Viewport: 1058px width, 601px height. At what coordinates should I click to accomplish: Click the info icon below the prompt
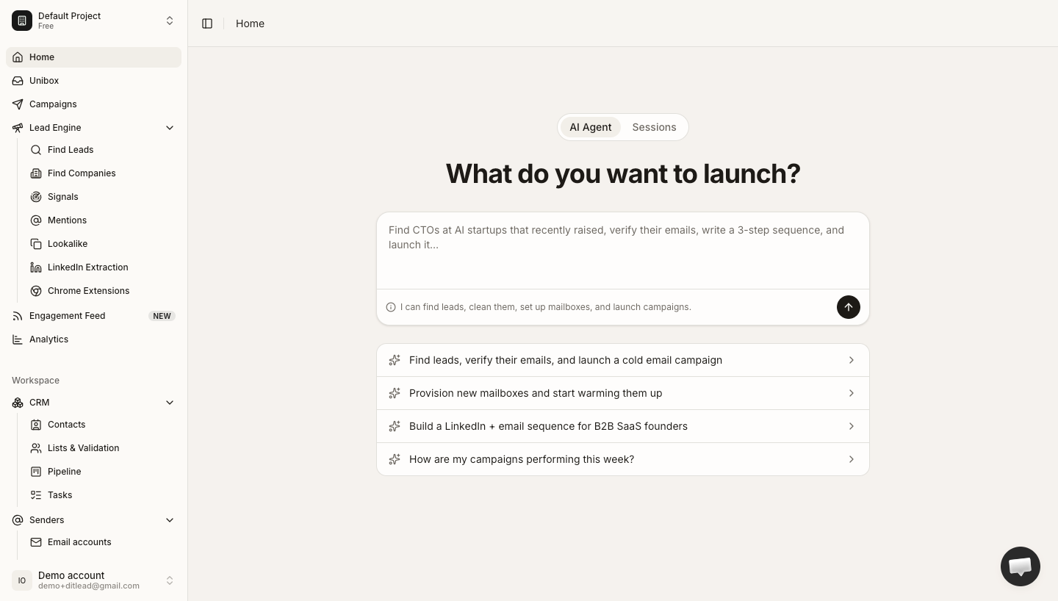click(391, 307)
